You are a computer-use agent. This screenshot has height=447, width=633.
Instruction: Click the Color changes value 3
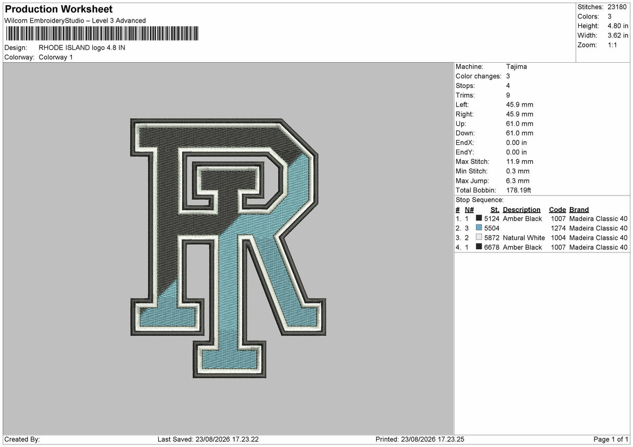coord(508,76)
